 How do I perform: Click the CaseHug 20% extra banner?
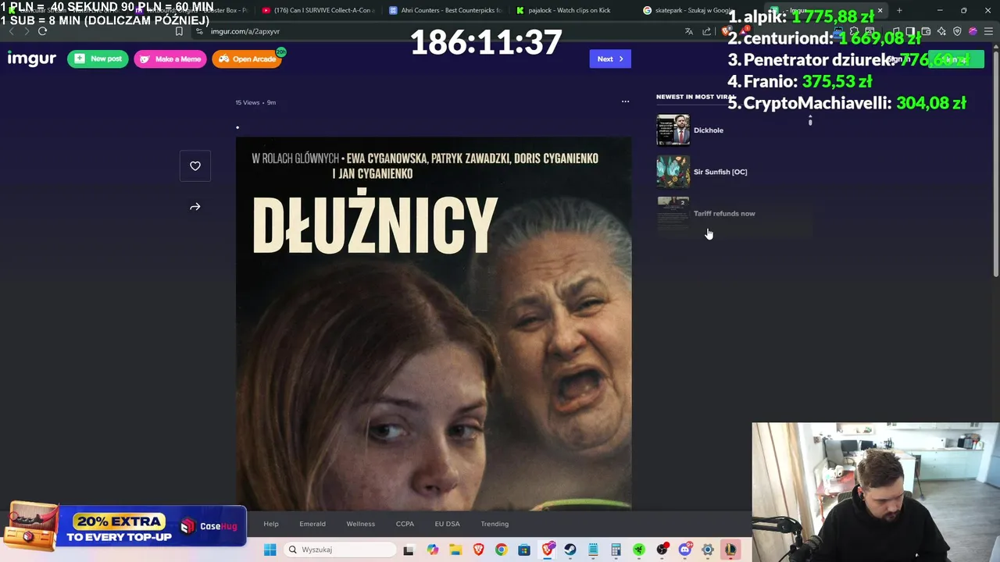click(125, 527)
